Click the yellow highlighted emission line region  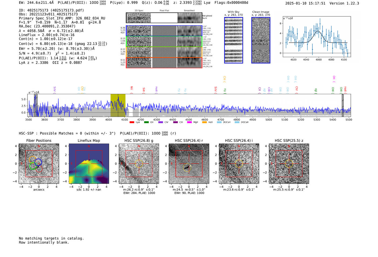tap(118, 105)
